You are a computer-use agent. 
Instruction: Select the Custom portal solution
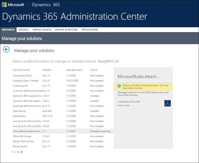click(63, 86)
